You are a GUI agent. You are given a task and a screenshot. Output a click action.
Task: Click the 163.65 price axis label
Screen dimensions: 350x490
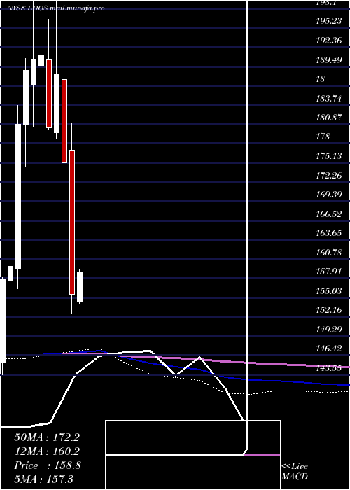pos(328,233)
